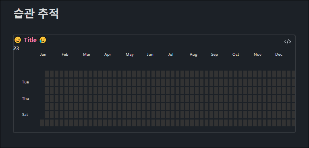Select the Oct month label
Viewport: 309px width, 148px height.
click(236, 55)
